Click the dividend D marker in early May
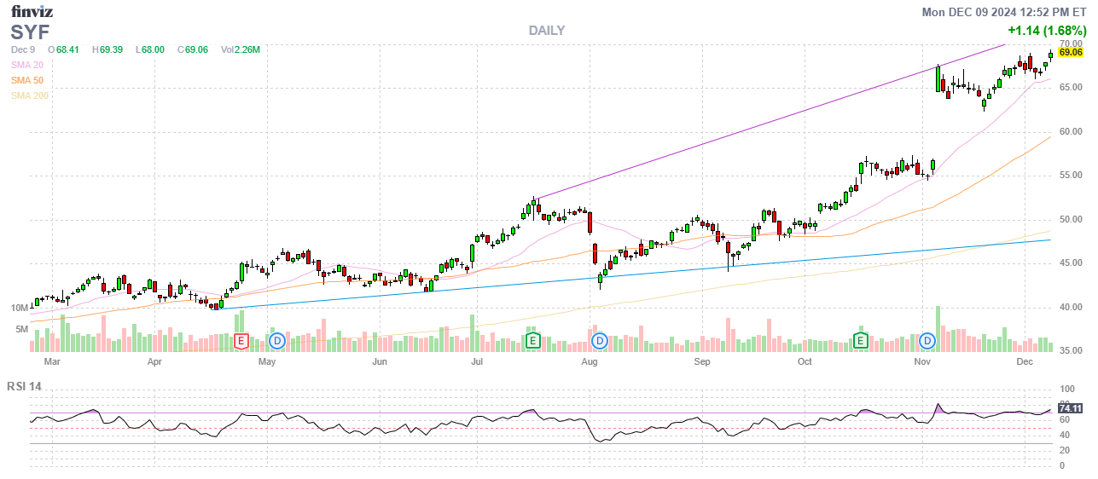Image resolution: width=1098 pixels, height=479 pixels. (x=276, y=341)
